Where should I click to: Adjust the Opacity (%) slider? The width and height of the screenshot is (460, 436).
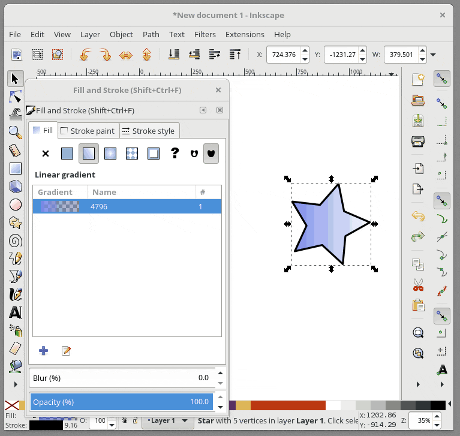click(x=121, y=402)
